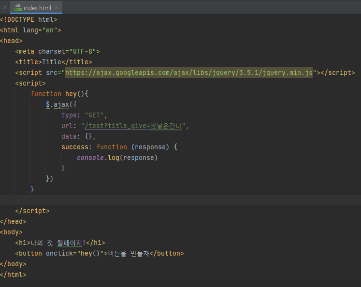
Task: Click the closing </html> tag
Action: 13,274
